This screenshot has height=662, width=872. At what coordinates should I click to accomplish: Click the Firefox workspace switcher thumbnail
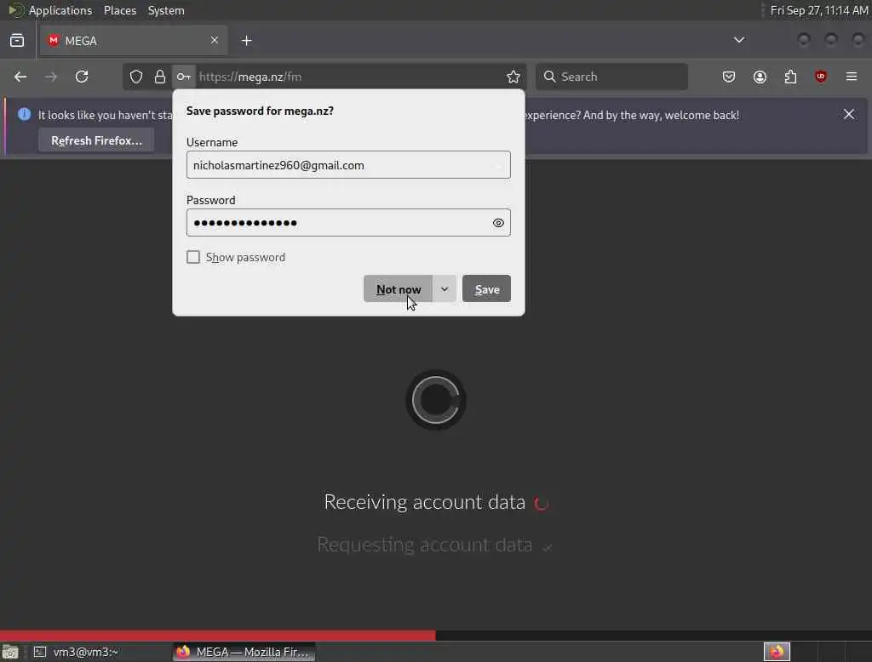(777, 652)
